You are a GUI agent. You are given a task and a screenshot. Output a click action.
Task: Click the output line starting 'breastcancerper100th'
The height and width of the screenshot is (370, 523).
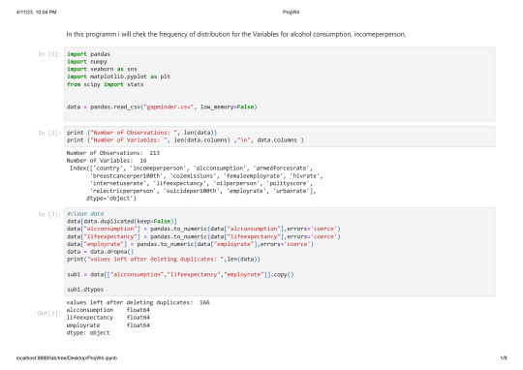[206, 176]
